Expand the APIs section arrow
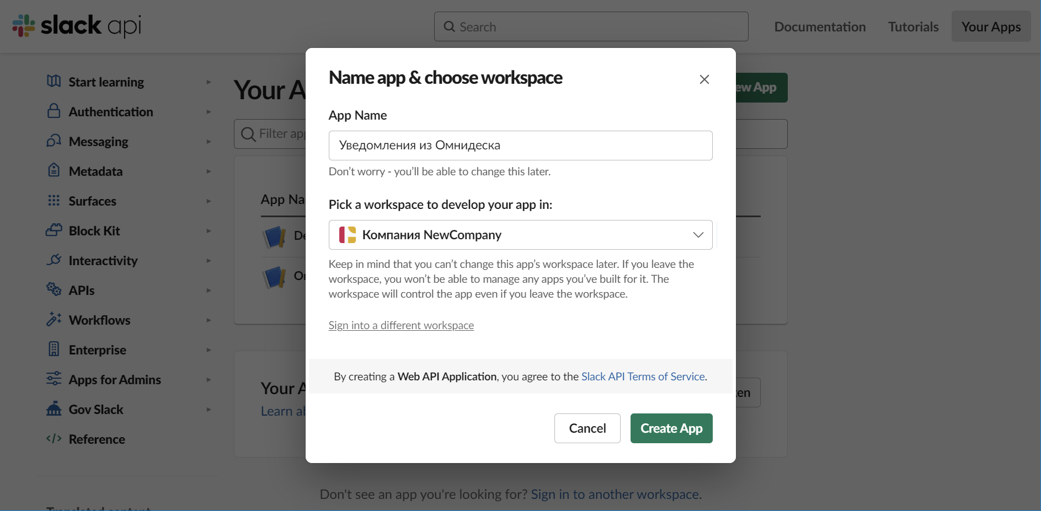Screen dimensions: 1041x511 click(x=209, y=291)
